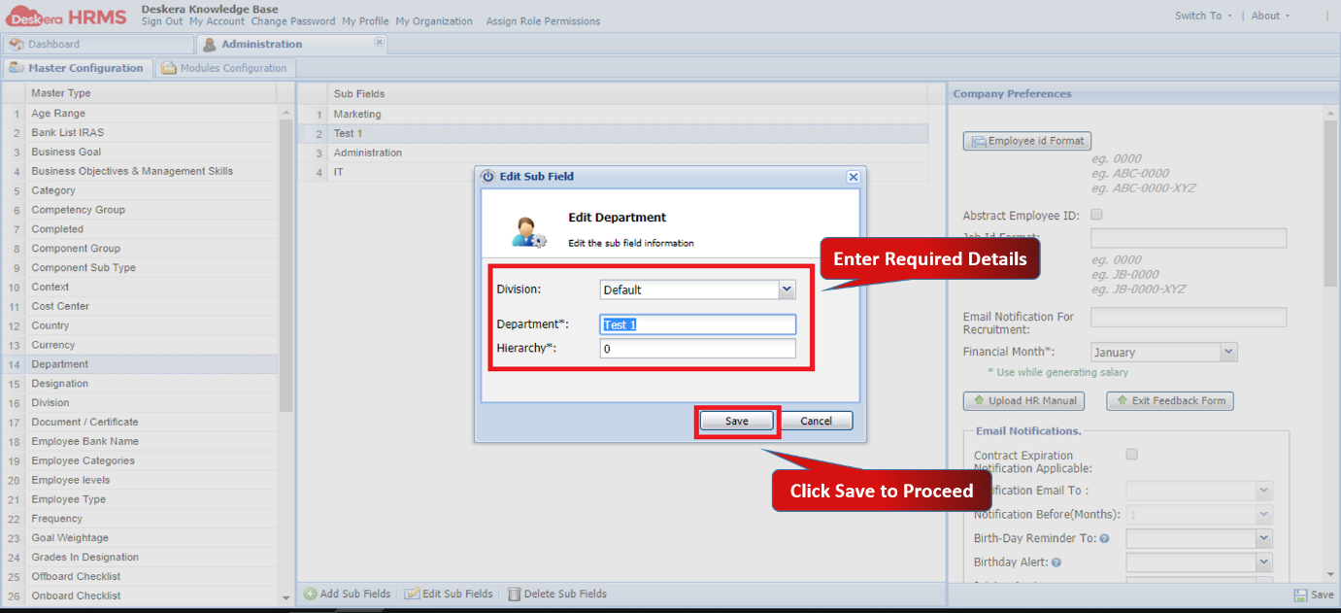Click inside the Department input field
Screen dimensions: 1341x613
pyautogui.click(x=697, y=324)
